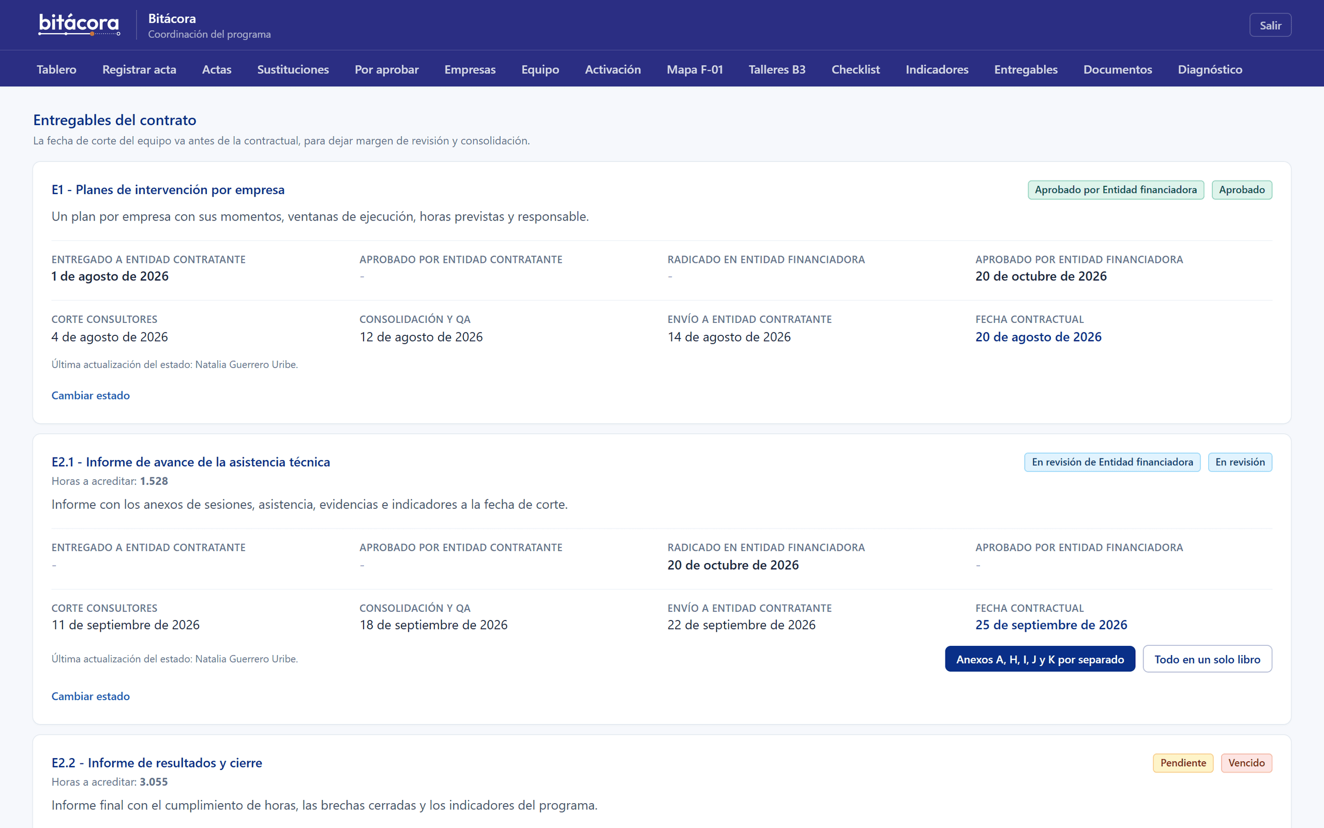1324x828 pixels.
Task: Click envío date 22 de septiembre de 2026
Action: (x=741, y=625)
